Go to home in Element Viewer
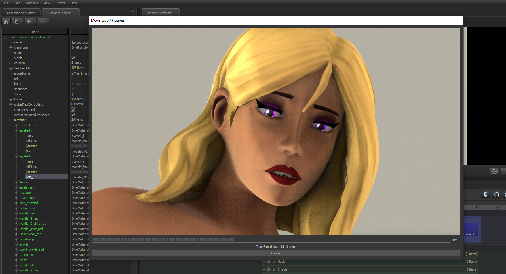Screen dimensions: 506x274 point(6,21)
